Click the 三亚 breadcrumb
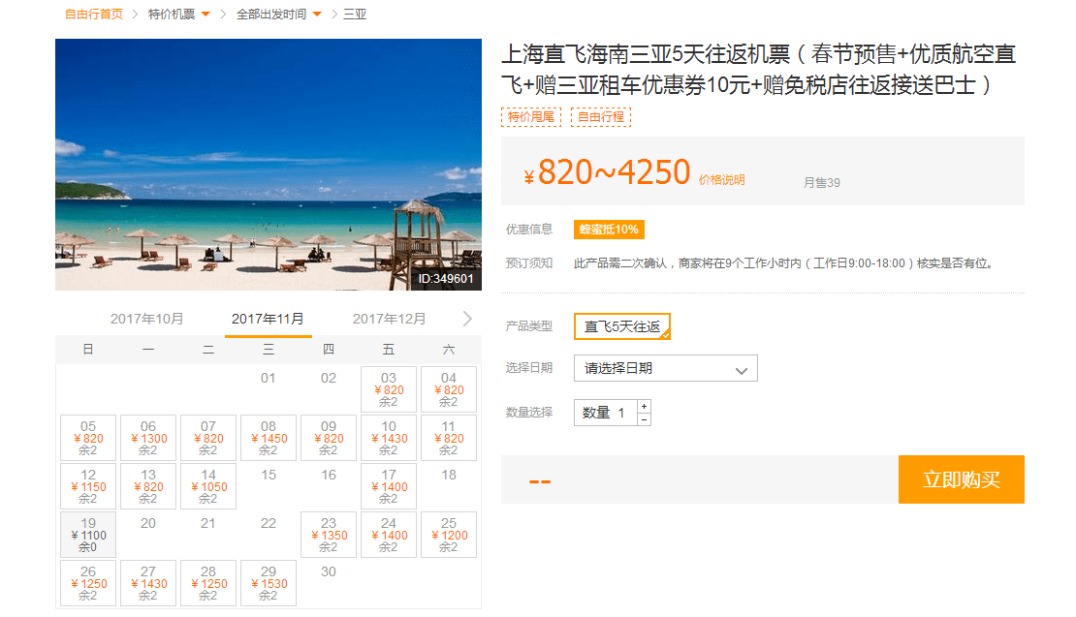Screen dimensions: 1076x617 tap(355, 15)
